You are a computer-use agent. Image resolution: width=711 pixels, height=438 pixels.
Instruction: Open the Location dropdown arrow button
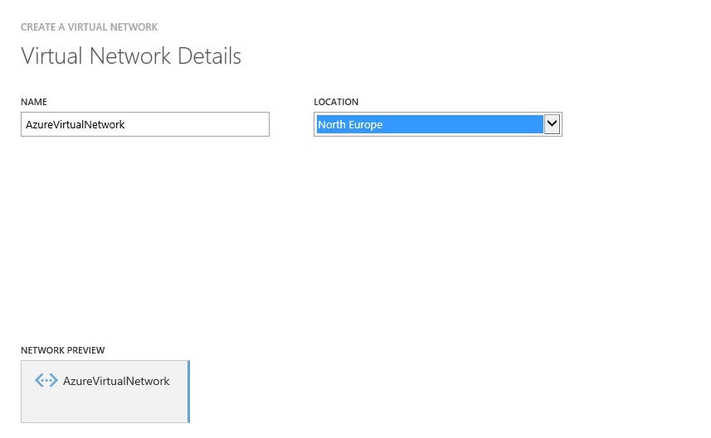click(x=552, y=124)
